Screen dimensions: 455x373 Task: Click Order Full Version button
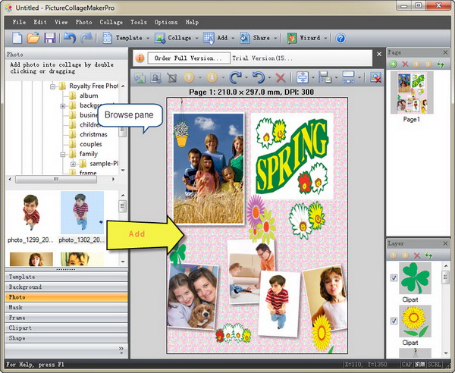point(189,58)
